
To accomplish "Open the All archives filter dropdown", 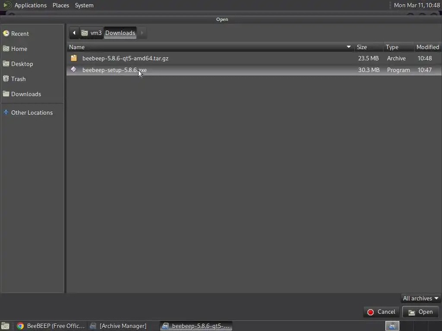I will [420, 298].
